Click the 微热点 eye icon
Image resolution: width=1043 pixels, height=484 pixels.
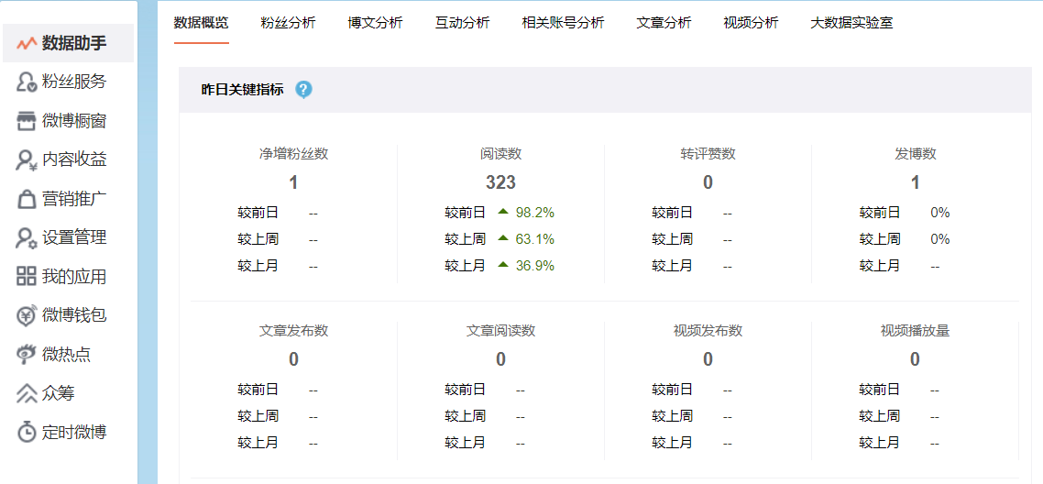27,355
